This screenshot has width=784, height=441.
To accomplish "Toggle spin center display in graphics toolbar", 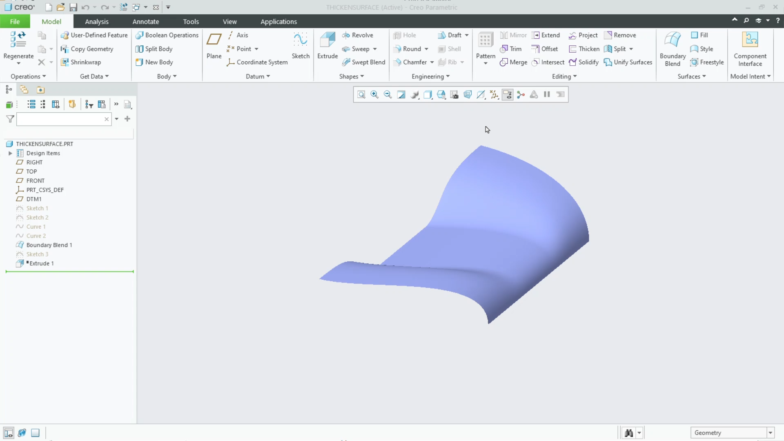I will (521, 95).
